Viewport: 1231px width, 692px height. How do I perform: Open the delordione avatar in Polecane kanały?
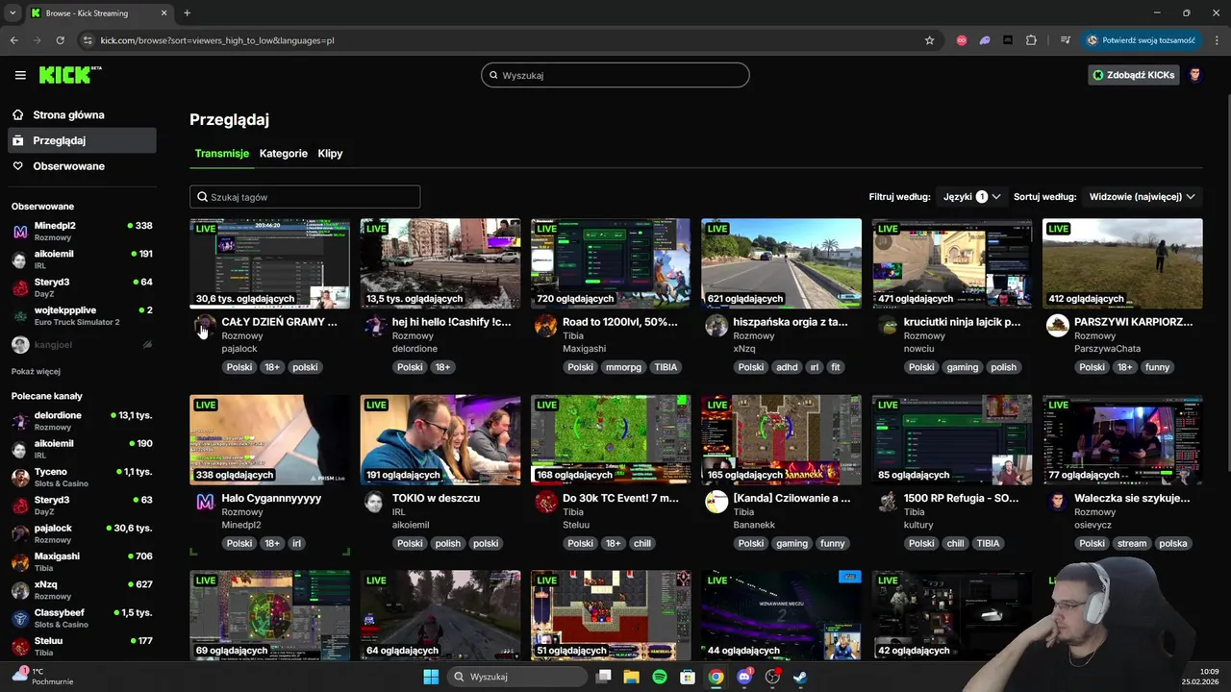pyautogui.click(x=20, y=421)
